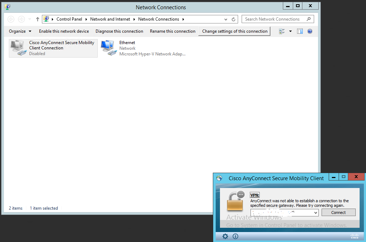This screenshot has height=242, width=366.
Task: Click the Cisco AnyConnect connection name
Action: click(x=61, y=45)
